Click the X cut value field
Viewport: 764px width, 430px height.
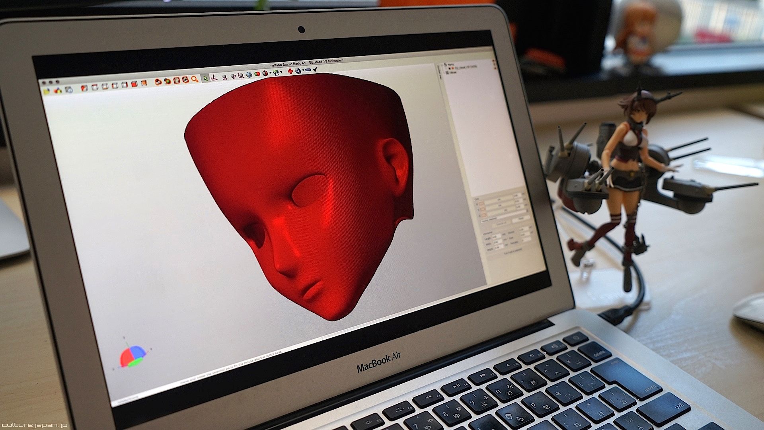click(x=518, y=196)
